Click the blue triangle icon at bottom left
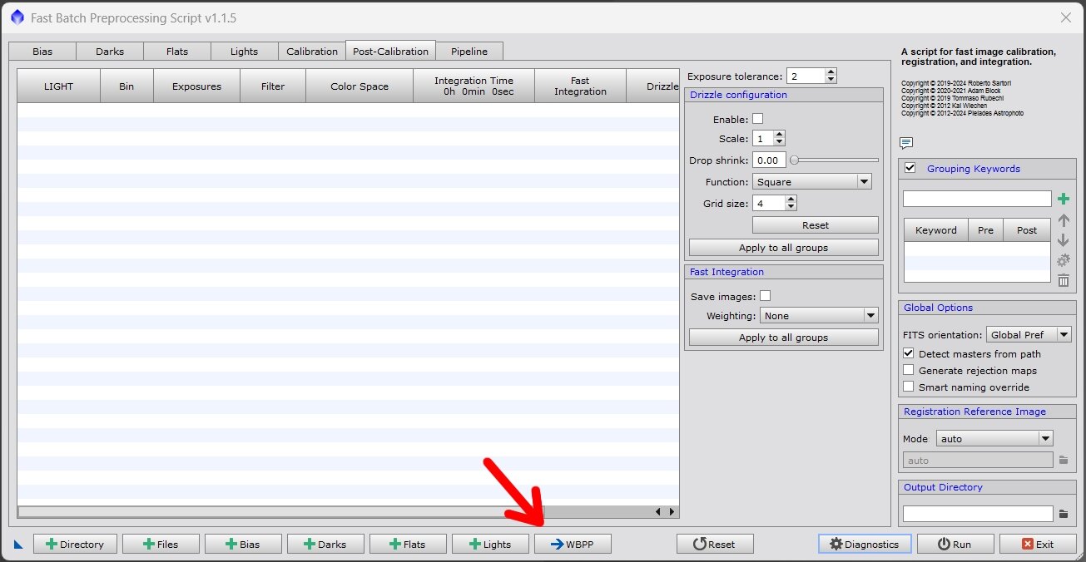1086x562 pixels. click(x=18, y=545)
